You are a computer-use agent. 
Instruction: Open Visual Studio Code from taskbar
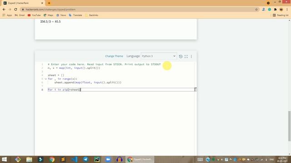75,159
